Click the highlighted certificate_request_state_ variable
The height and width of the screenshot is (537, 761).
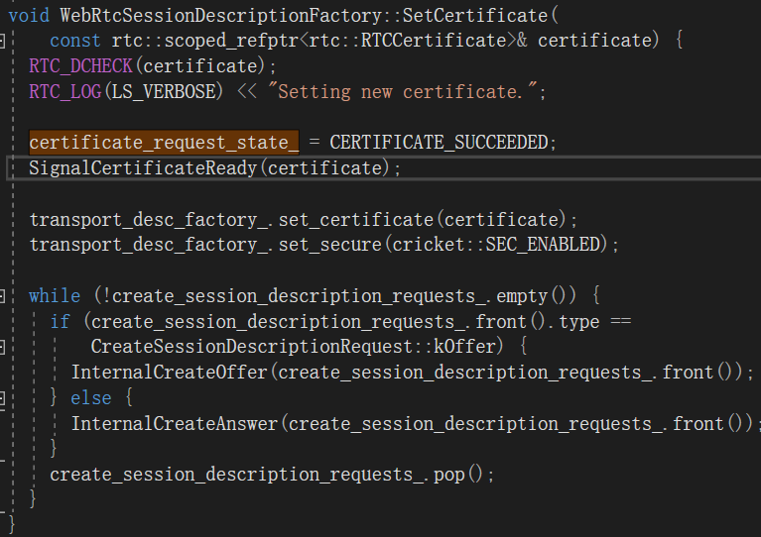(x=164, y=143)
